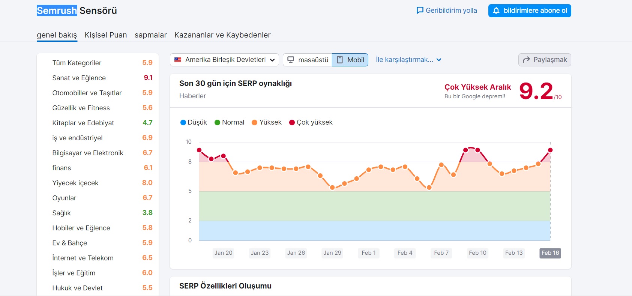Click the desktop monitor icon
The width and height of the screenshot is (632, 296).
click(291, 60)
